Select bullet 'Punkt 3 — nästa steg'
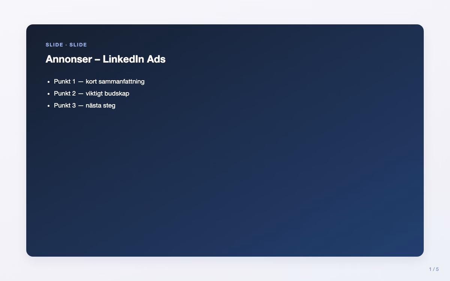Screen dimensions: 450x281 (85, 105)
